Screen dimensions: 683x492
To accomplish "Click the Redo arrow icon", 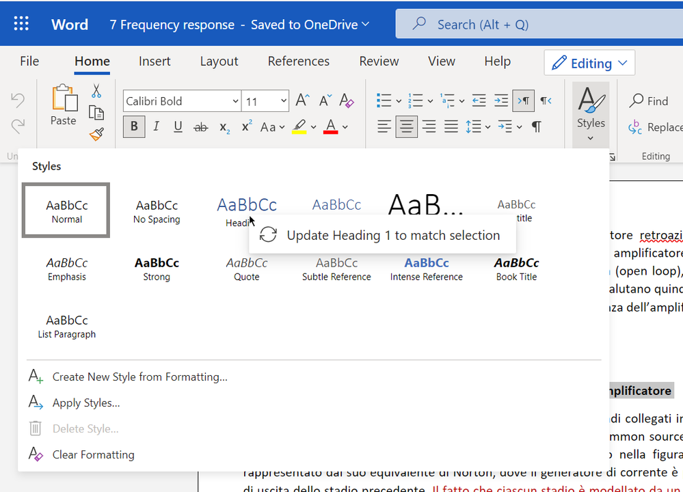I will point(18,126).
